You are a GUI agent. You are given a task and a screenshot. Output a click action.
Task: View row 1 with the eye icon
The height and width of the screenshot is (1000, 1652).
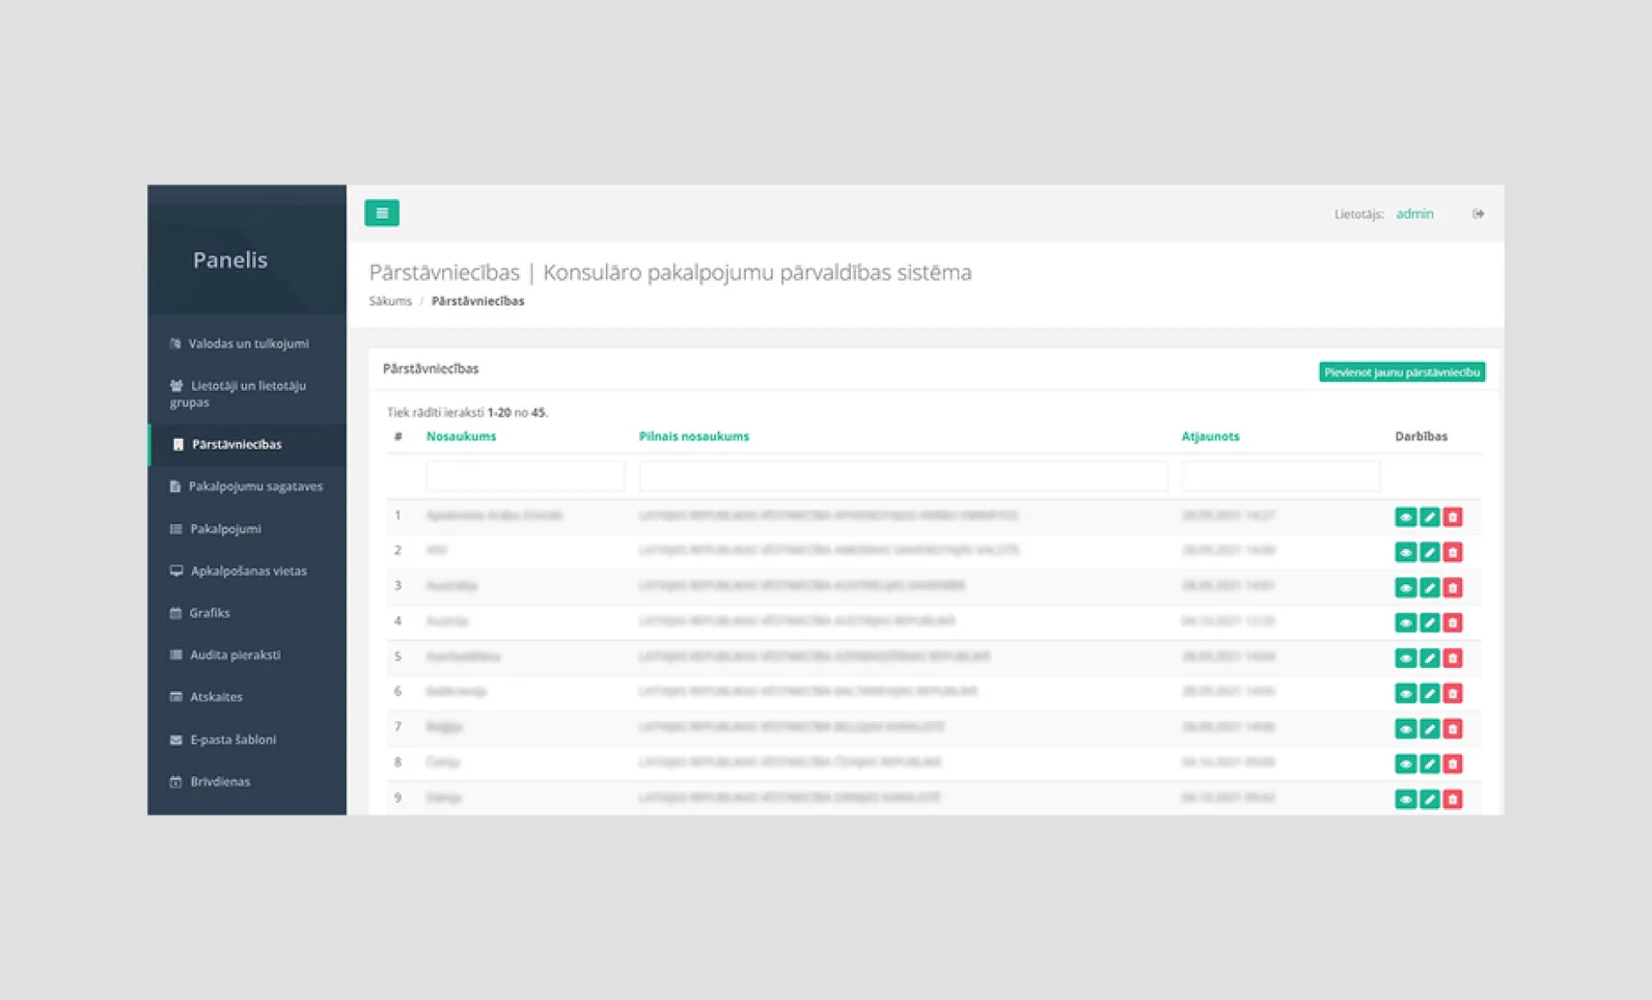point(1405,517)
